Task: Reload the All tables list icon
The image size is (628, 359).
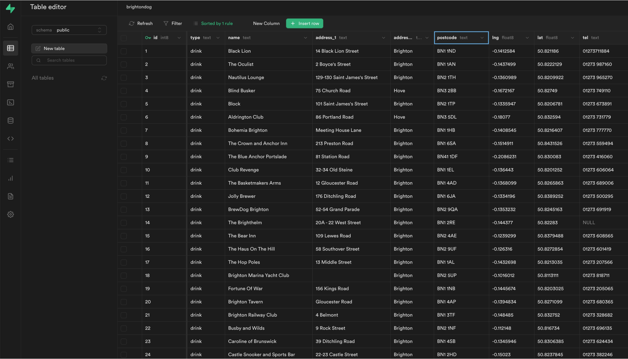Action: [x=104, y=78]
